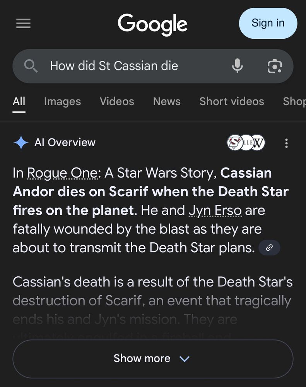
Task: Switch to the Images tab
Action: point(62,101)
